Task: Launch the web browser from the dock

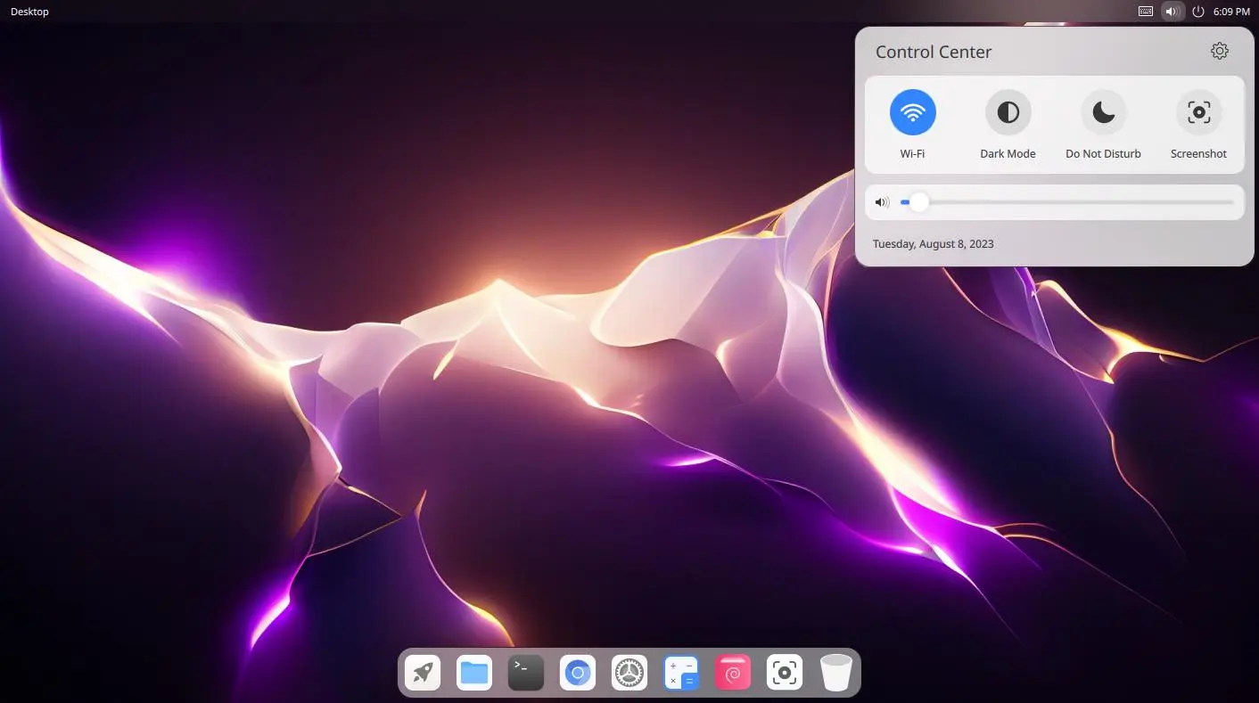Action: tap(578, 673)
